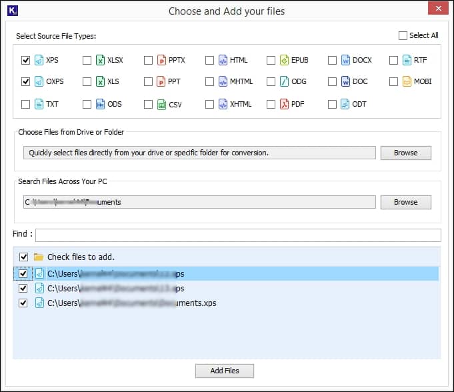Screen dimensions: 454x392
Task: Click the HTML file type icon
Action: [223, 60]
